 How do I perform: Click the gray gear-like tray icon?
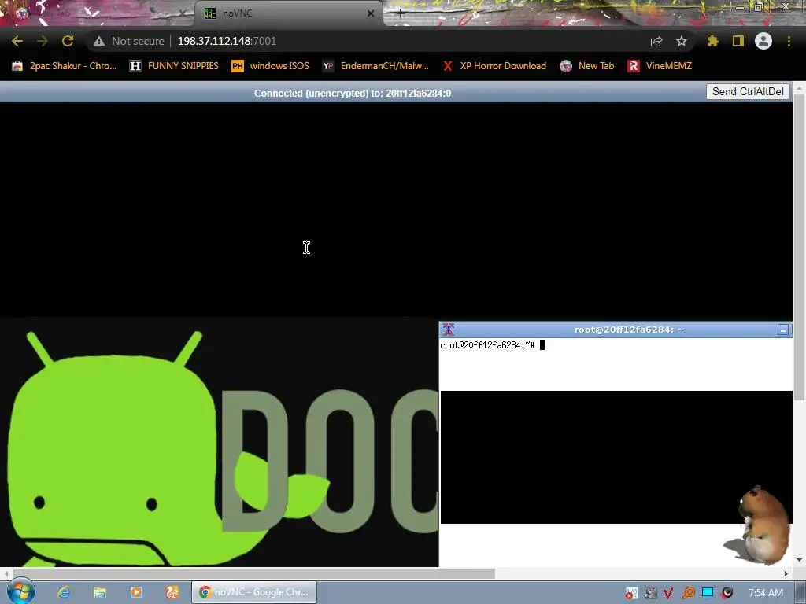pos(650,593)
